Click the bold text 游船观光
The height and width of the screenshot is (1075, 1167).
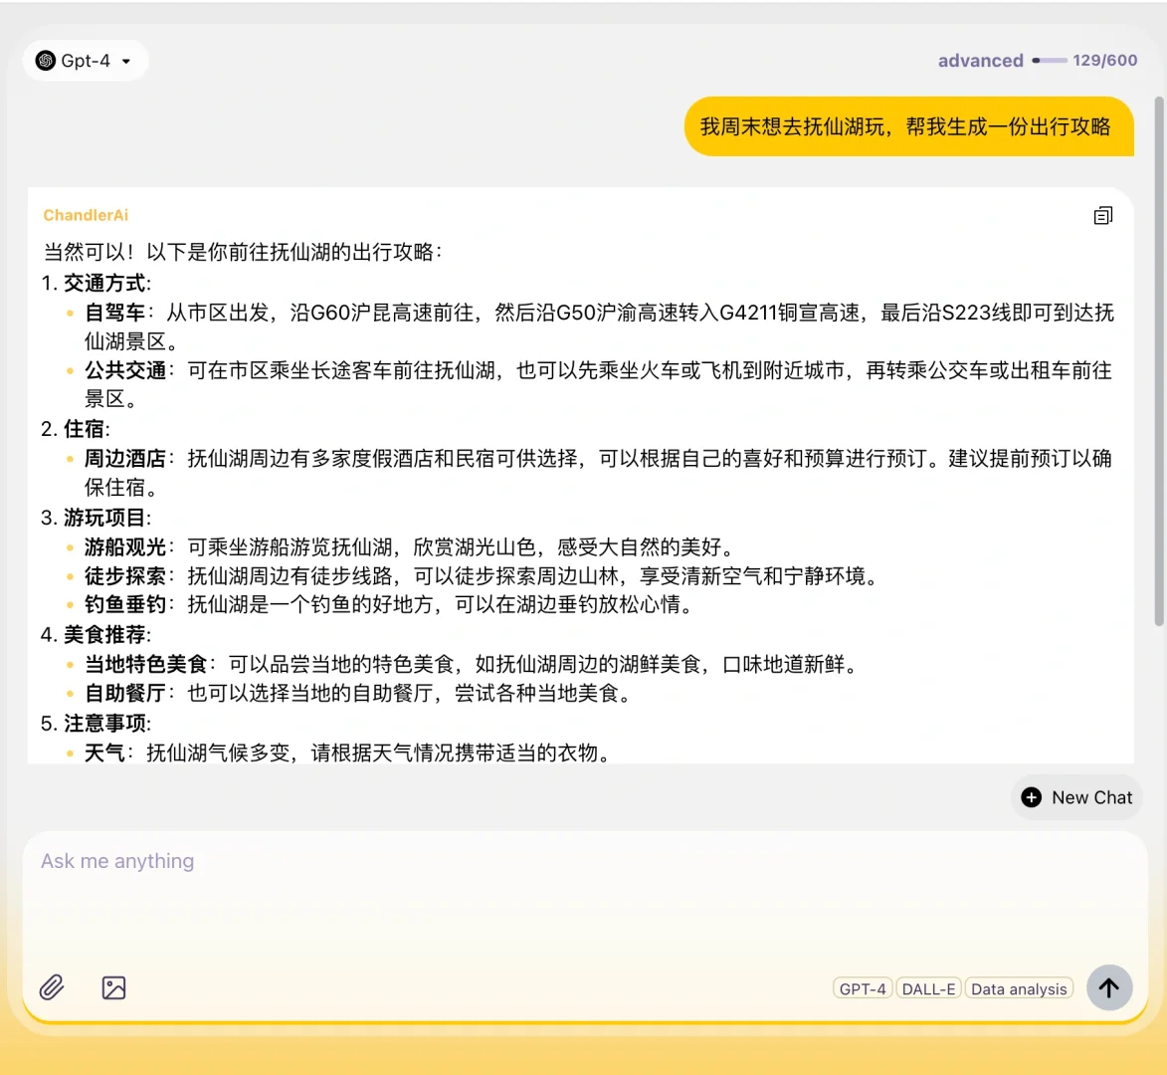pos(125,547)
